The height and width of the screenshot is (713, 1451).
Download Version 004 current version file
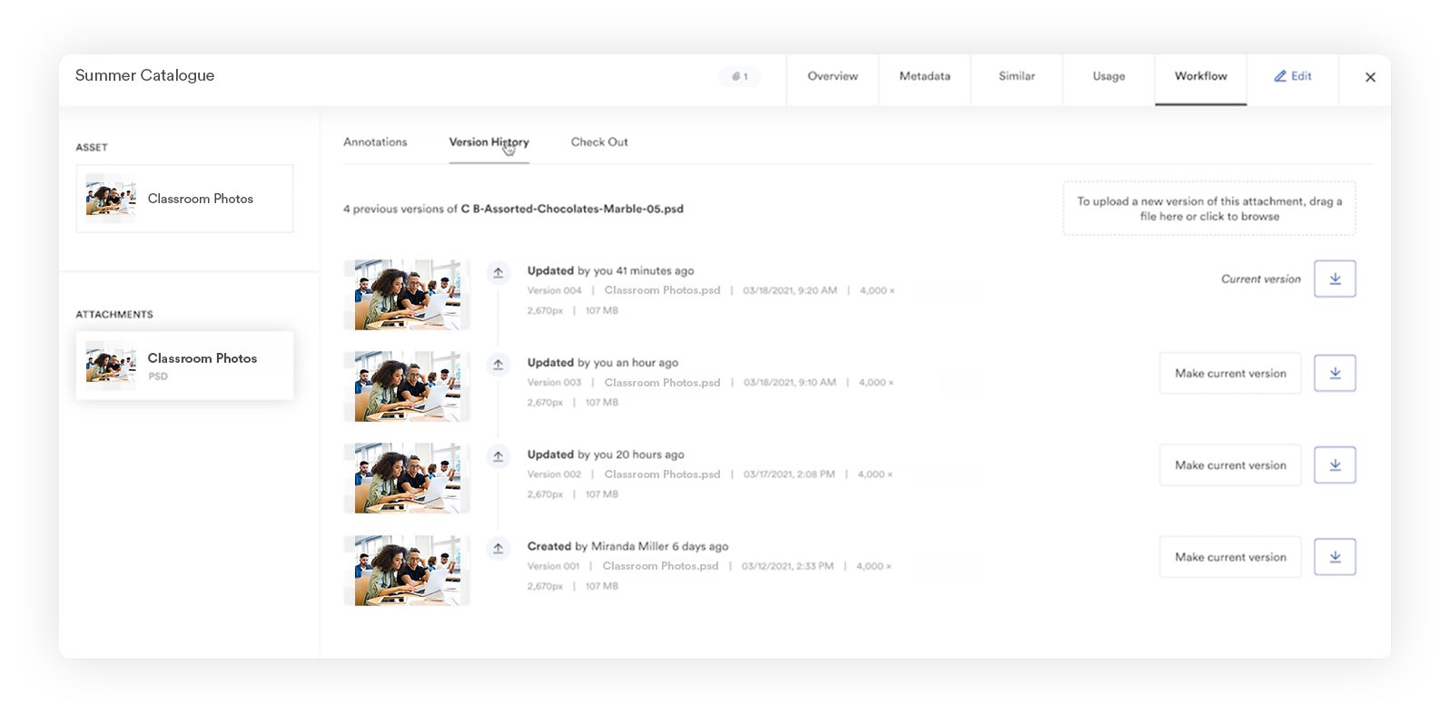1335,278
